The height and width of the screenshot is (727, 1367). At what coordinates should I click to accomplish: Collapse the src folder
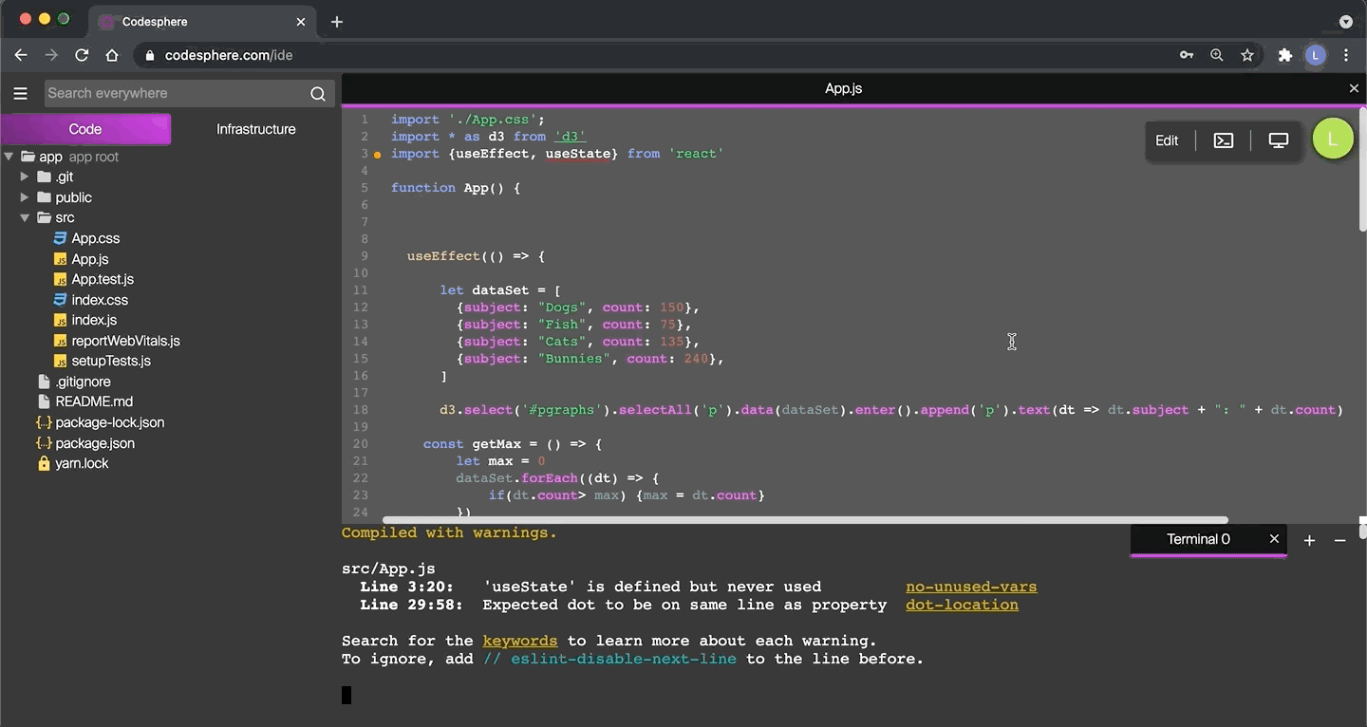point(24,217)
